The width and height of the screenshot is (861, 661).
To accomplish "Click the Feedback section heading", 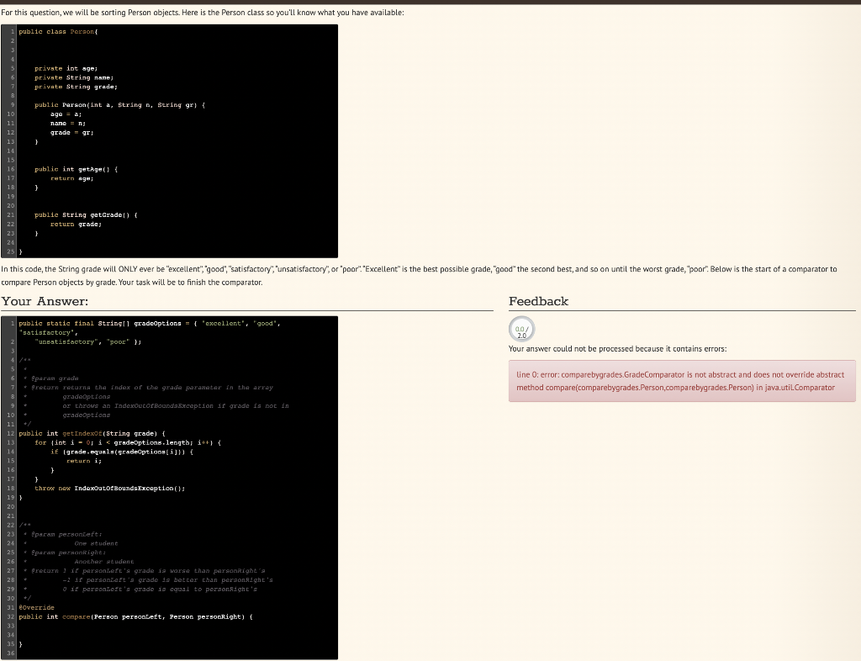I will pos(538,301).
